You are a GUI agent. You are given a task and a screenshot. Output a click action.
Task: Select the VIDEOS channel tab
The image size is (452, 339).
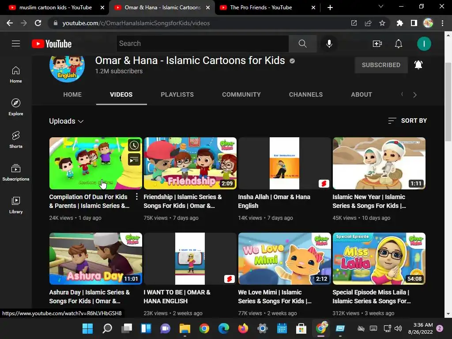[x=121, y=94]
